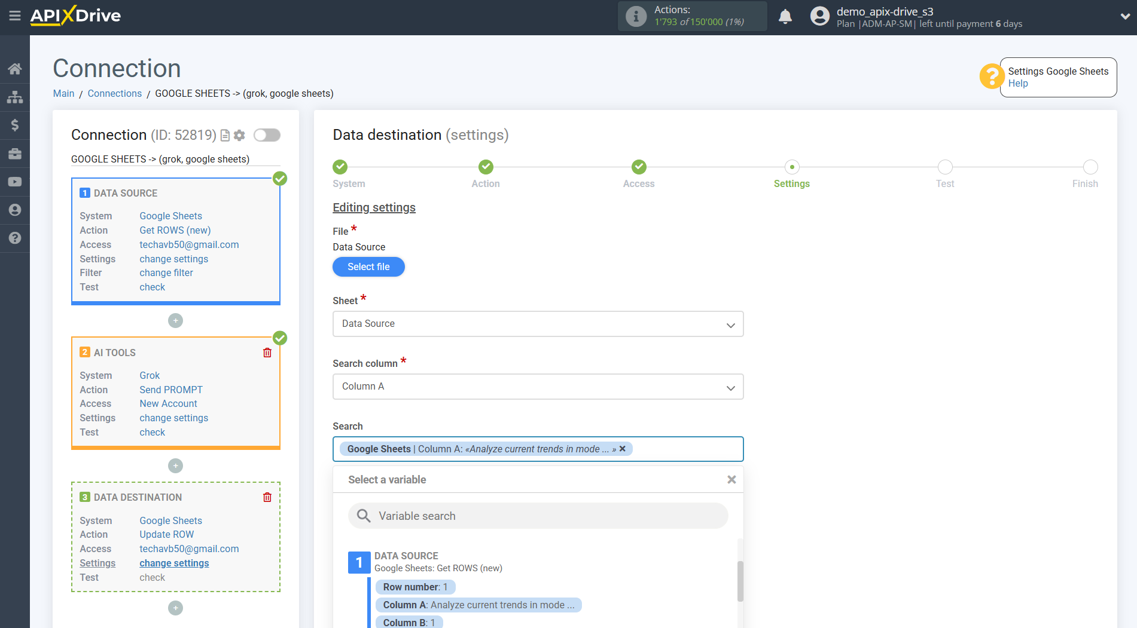Open the Connections breadcrumb link
Viewport: 1137px width, 628px height.
pyautogui.click(x=114, y=93)
